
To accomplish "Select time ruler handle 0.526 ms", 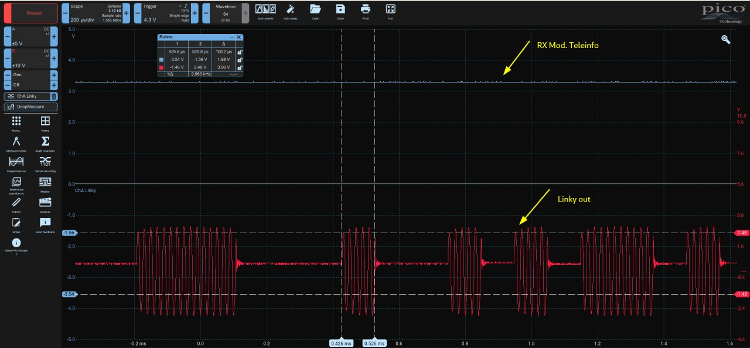I will click(373, 343).
